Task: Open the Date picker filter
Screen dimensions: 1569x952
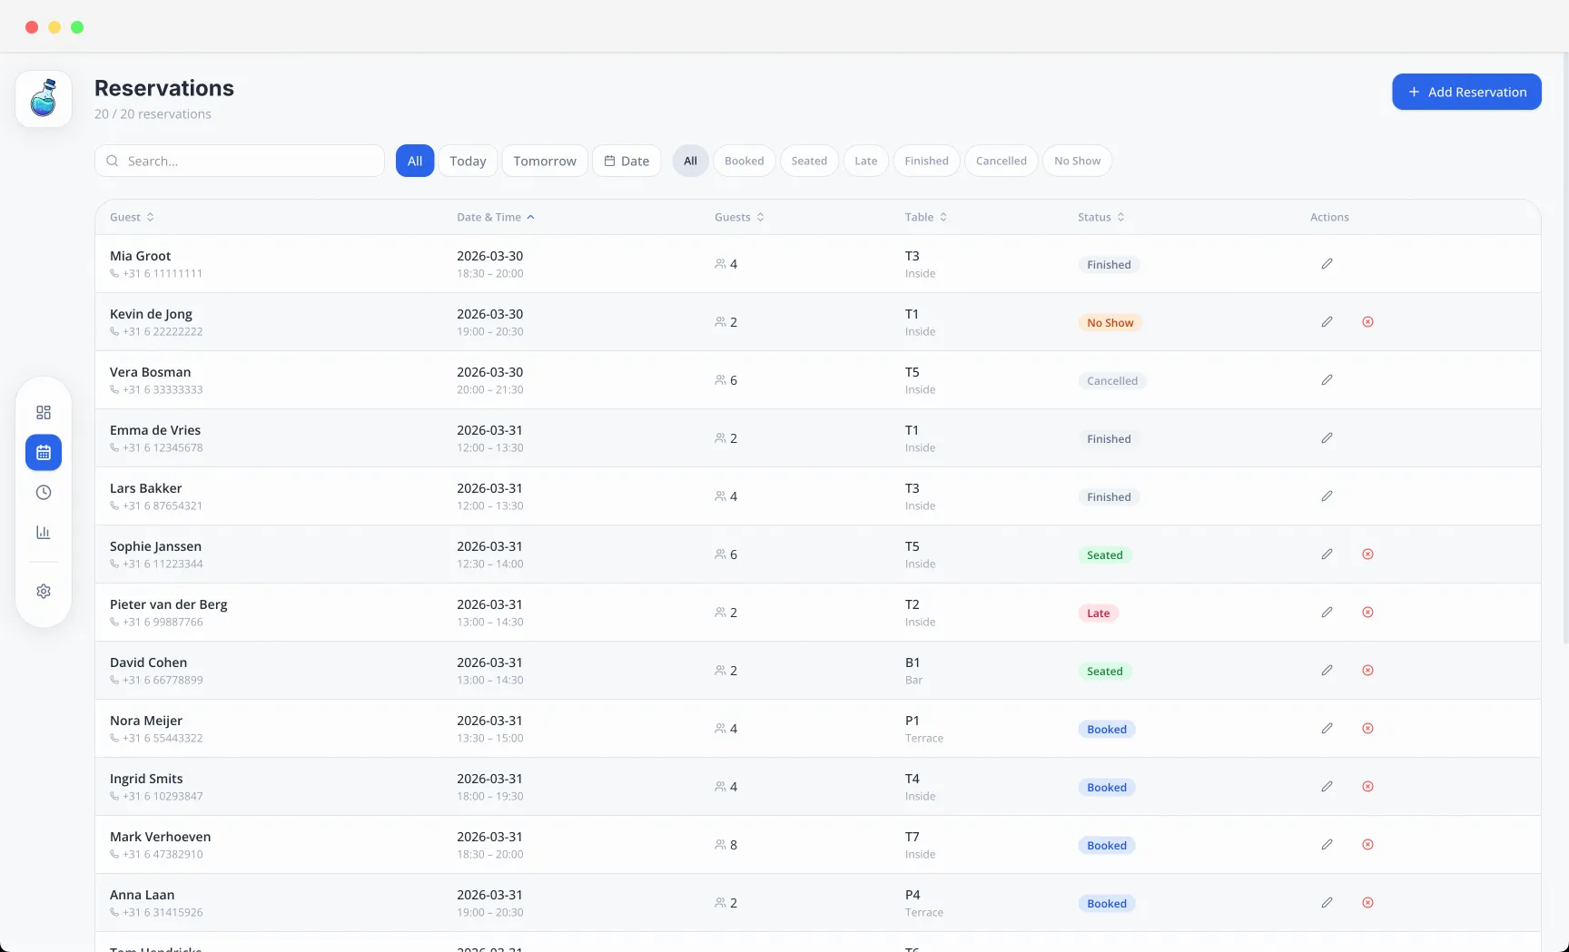Action: pos(627,162)
